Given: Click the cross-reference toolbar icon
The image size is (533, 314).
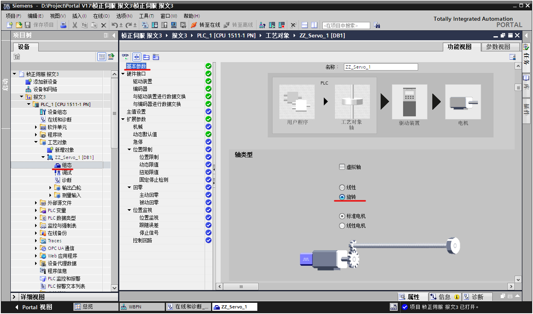Looking at the screenshot, I should point(293,25).
